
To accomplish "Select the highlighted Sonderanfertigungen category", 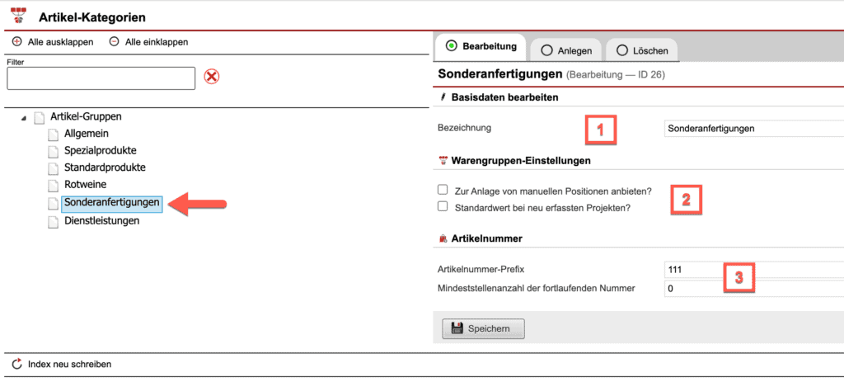I will pos(112,204).
